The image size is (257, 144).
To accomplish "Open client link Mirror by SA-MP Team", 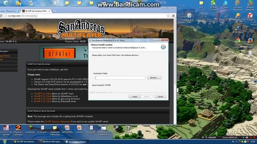I will click(x=43, y=94).
